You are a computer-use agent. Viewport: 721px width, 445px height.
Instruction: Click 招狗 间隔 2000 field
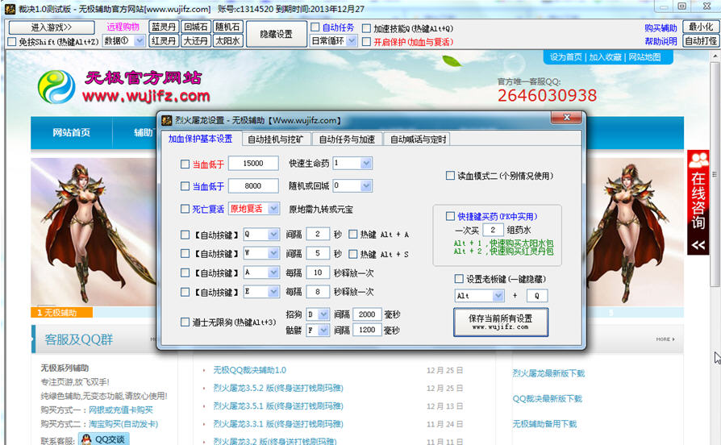point(367,314)
